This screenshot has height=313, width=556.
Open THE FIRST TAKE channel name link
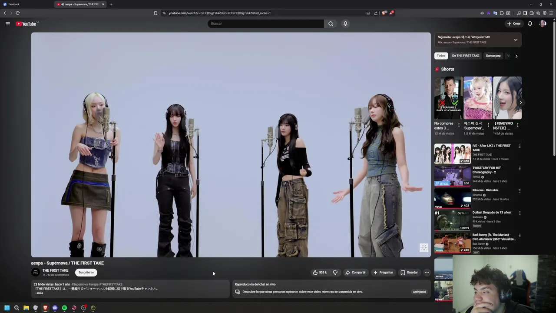(55, 270)
